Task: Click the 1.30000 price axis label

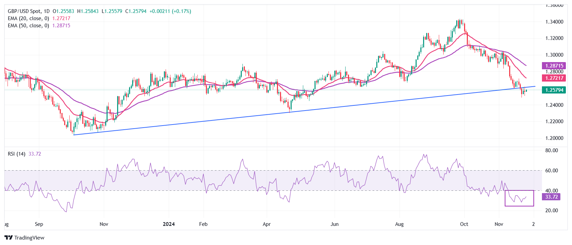Action: coord(554,55)
